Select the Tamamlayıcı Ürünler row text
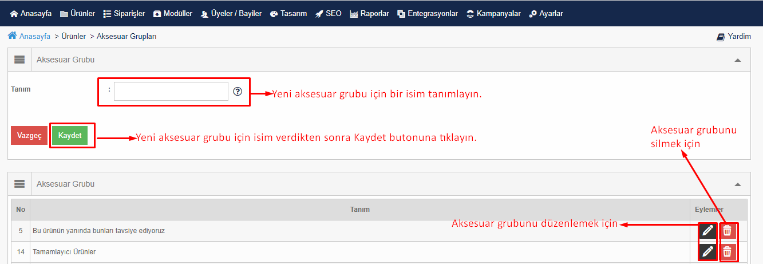The height and width of the screenshot is (264, 763). pos(64,252)
